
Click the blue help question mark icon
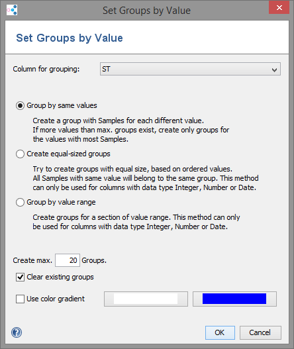(x=17, y=332)
